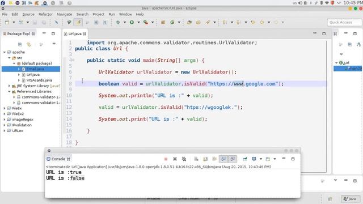Open the File menu

point(5,14)
